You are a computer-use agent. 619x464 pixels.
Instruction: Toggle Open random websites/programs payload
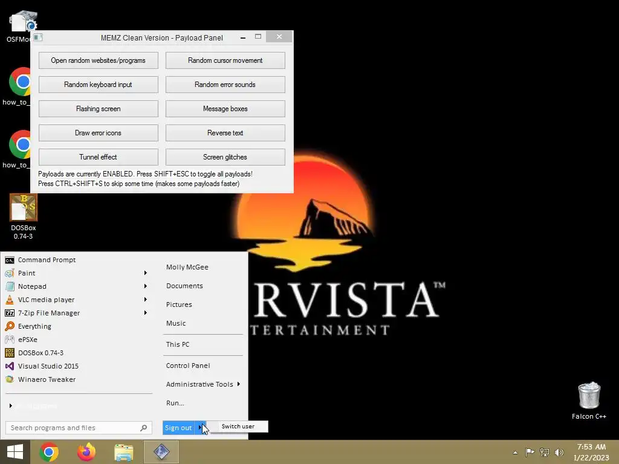pos(99,60)
